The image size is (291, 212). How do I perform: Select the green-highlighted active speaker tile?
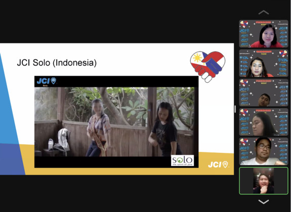[264, 181]
